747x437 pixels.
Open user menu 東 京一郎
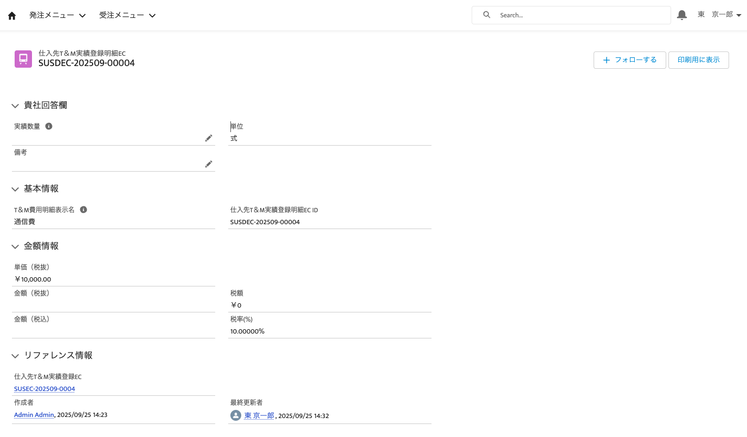[719, 15]
